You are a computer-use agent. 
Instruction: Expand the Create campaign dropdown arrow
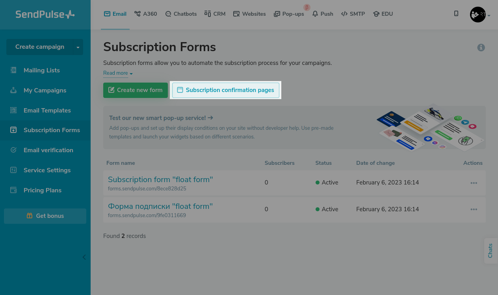coord(78,47)
